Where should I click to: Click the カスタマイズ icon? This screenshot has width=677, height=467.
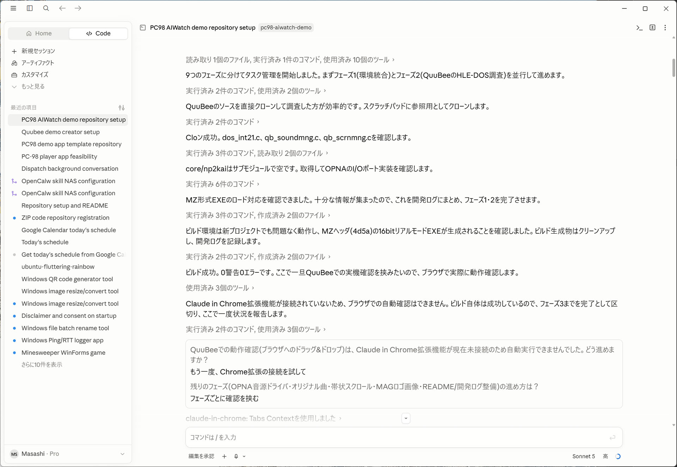tap(14, 75)
